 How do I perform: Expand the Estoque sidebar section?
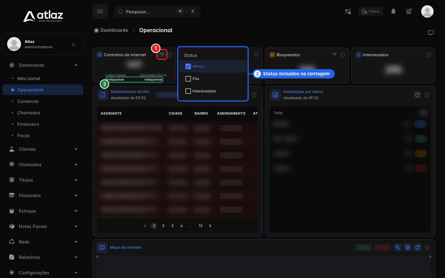(76, 211)
